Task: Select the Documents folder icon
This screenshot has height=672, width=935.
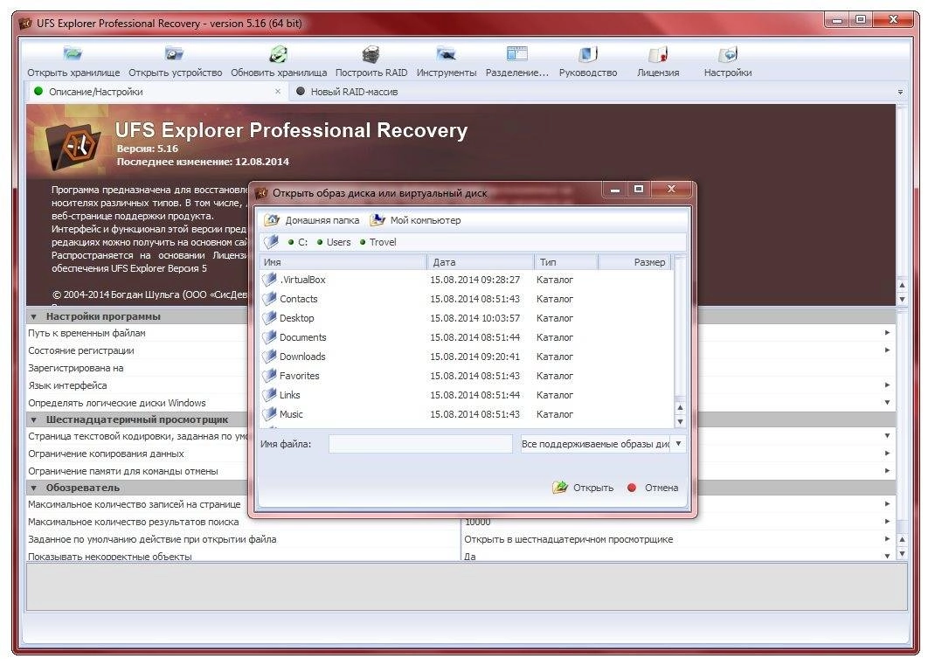Action: pyautogui.click(x=270, y=337)
